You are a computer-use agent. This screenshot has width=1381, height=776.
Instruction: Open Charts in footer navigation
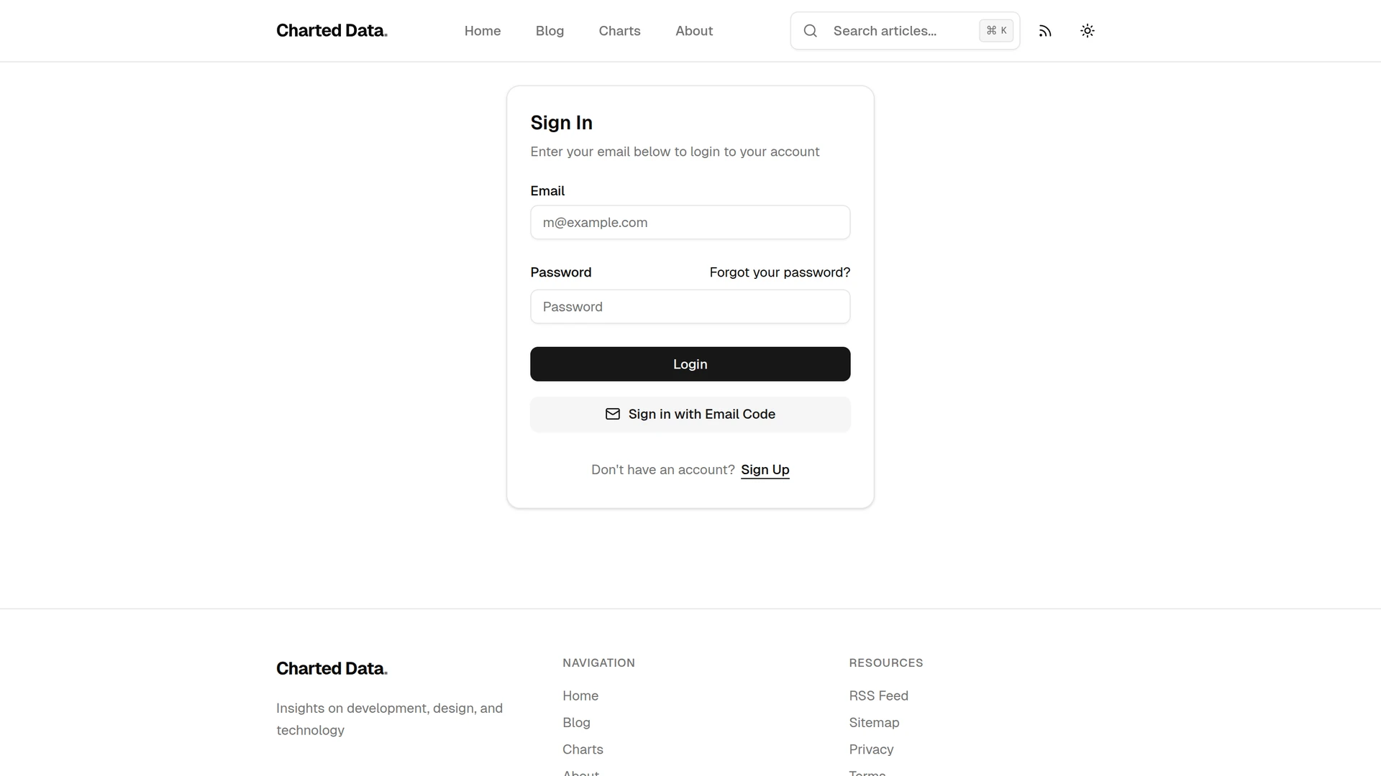click(x=583, y=749)
